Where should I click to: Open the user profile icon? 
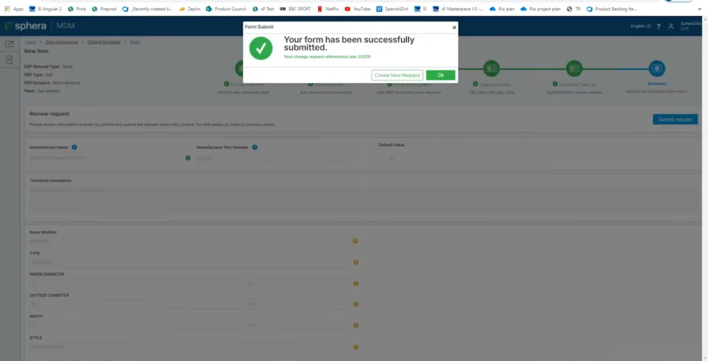(x=671, y=26)
